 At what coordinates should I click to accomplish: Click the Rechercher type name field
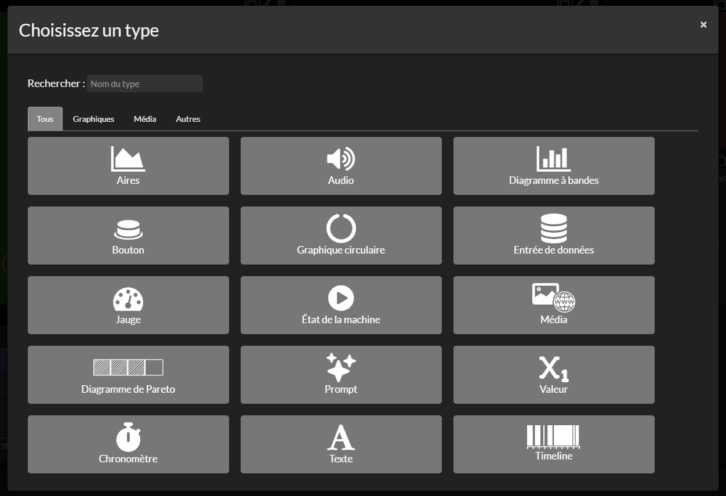[145, 84]
